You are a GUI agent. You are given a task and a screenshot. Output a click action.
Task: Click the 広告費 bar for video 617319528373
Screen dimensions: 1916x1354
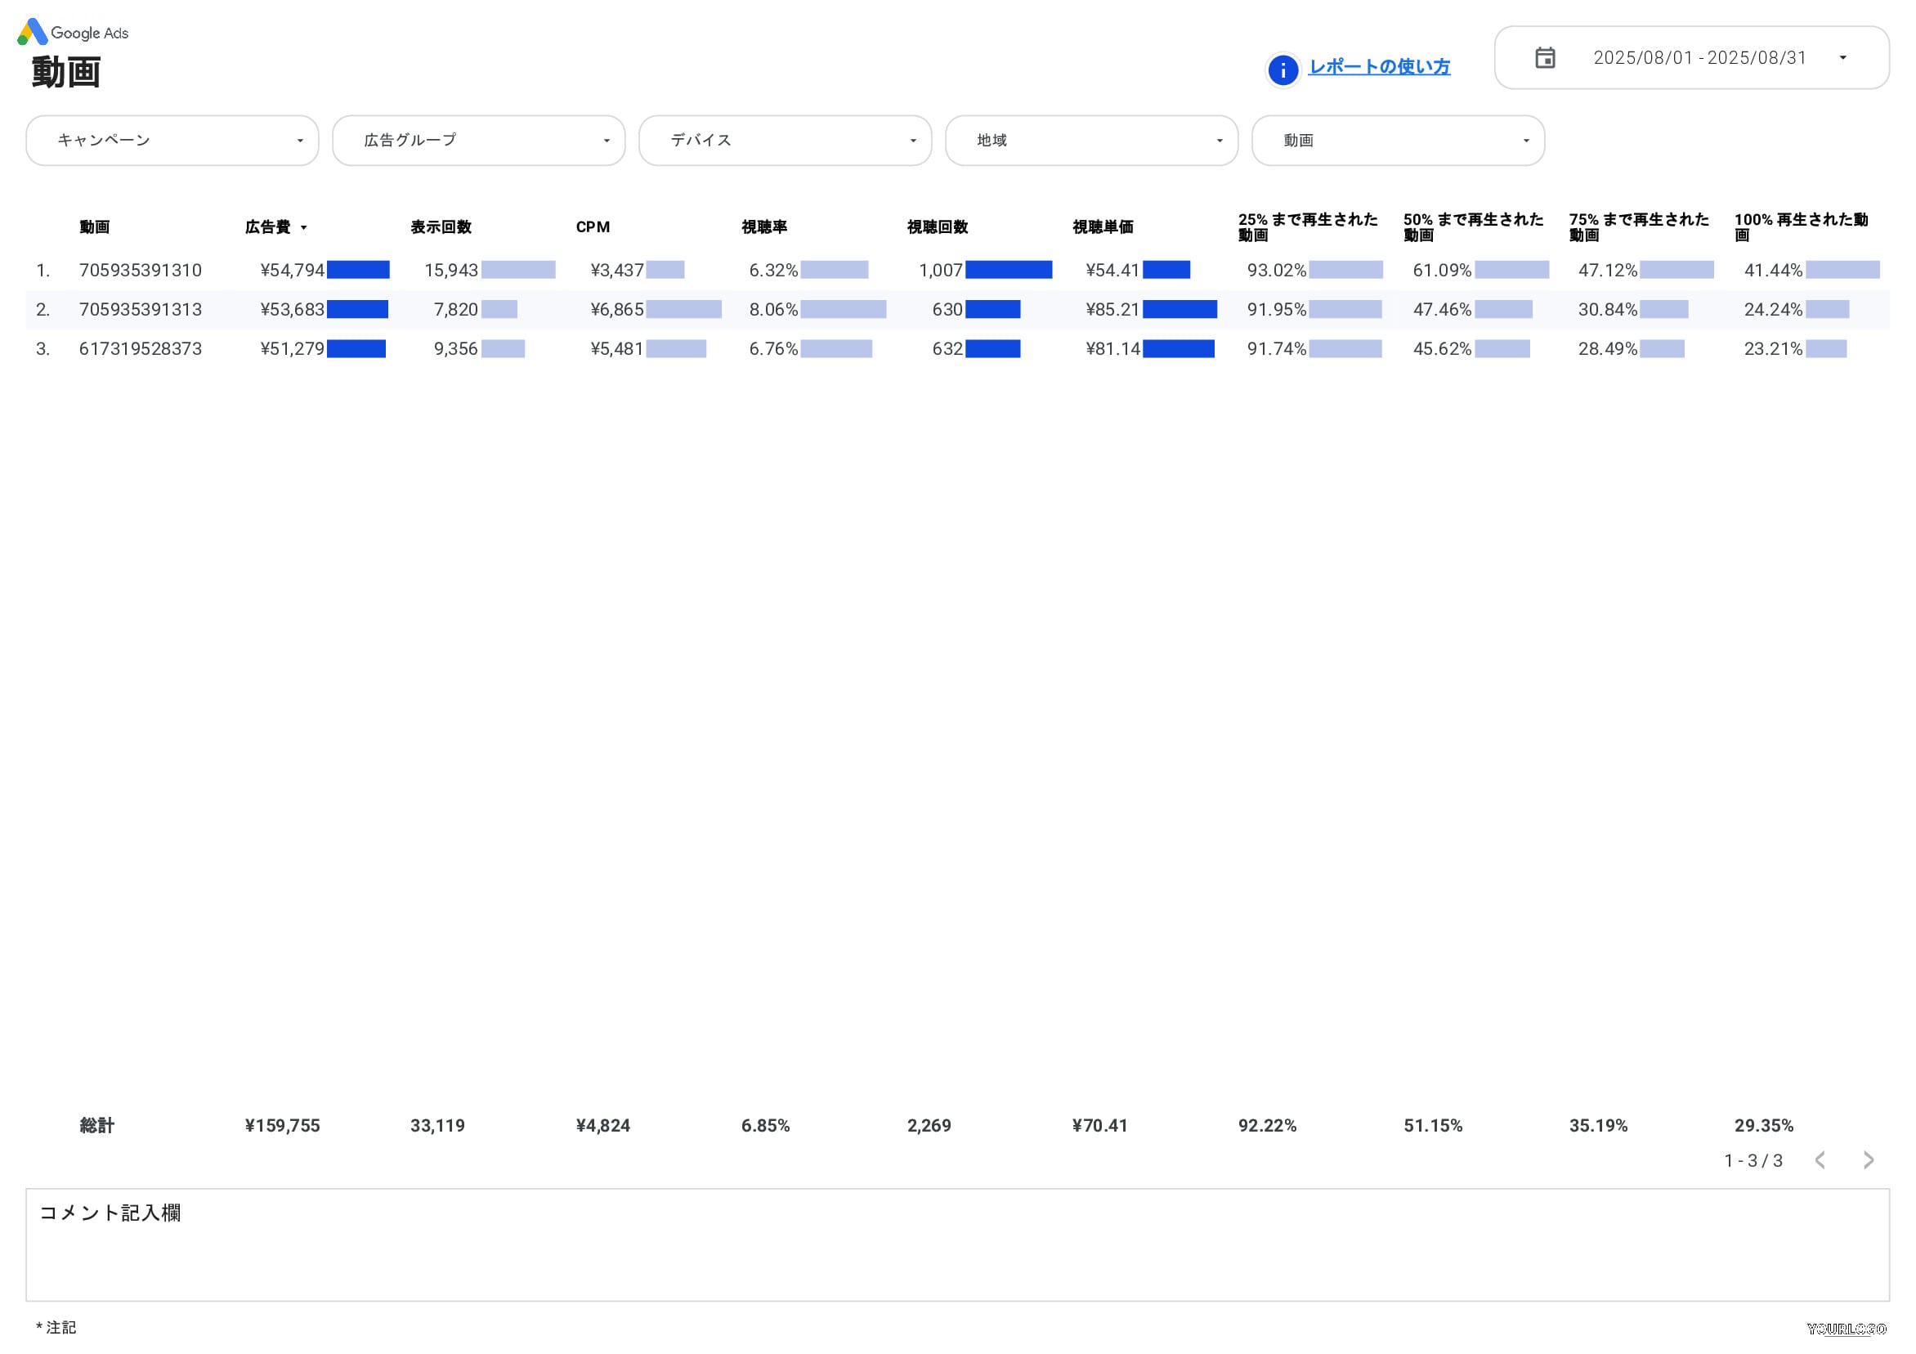point(356,349)
